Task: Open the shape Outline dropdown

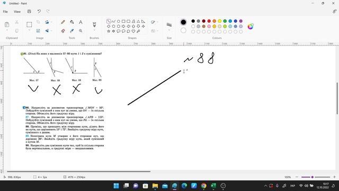Action: pos(154,22)
